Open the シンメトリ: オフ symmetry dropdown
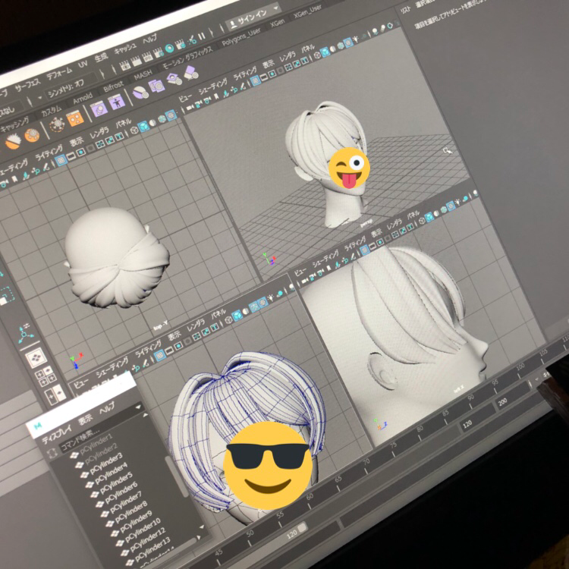 pyautogui.click(x=72, y=85)
